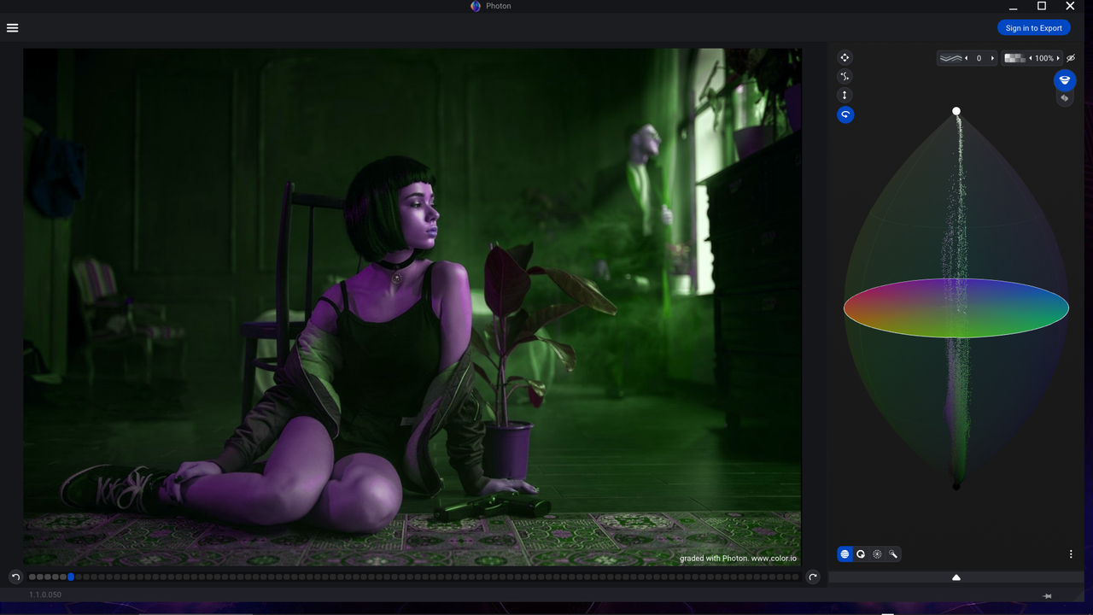Select the white top point of the color volume
Viewport: 1093px width, 615px height.
[x=956, y=111]
